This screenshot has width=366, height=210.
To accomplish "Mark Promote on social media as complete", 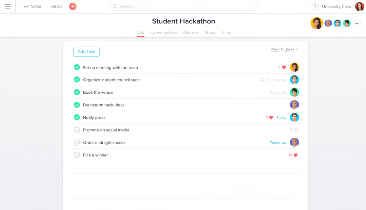I will tap(77, 130).
